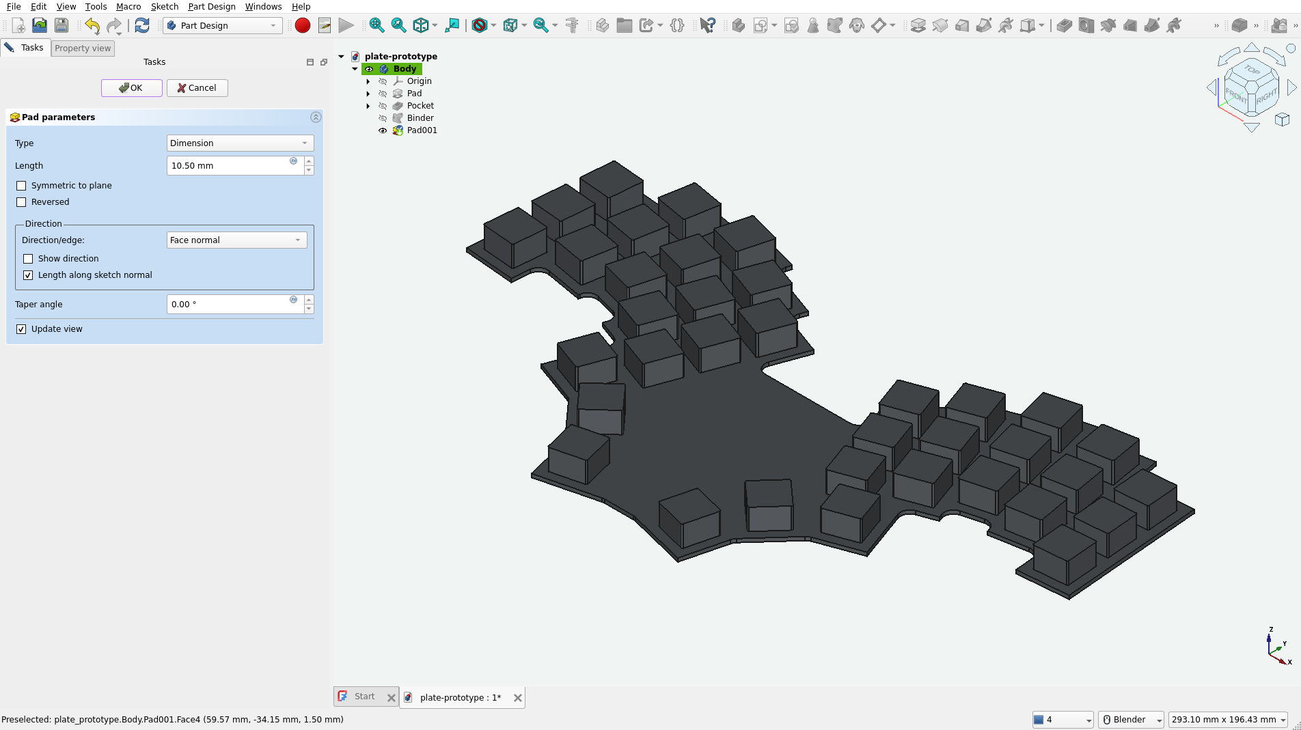Image resolution: width=1301 pixels, height=730 pixels.
Task: Expand the Pocket tree item
Action: pyautogui.click(x=368, y=106)
